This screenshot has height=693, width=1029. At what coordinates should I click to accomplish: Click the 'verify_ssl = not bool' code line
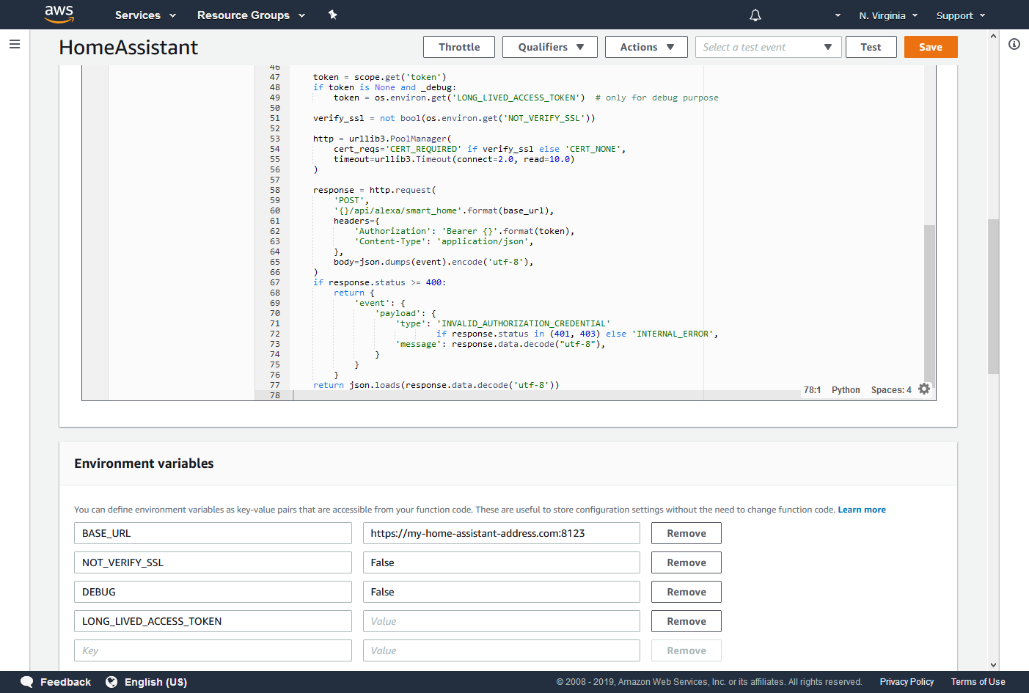coord(454,118)
